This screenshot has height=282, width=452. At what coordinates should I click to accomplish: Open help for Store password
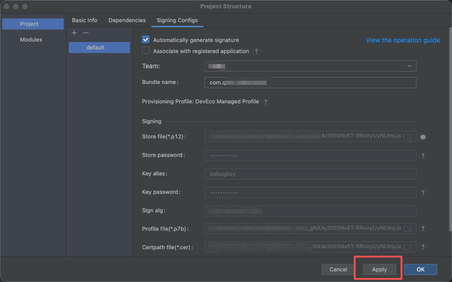pyautogui.click(x=423, y=156)
